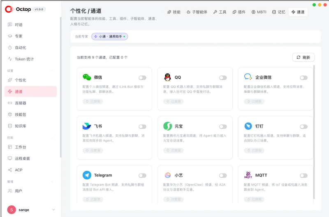Click the v1.0.0 version badge
329x217 pixels.
pos(39,9)
